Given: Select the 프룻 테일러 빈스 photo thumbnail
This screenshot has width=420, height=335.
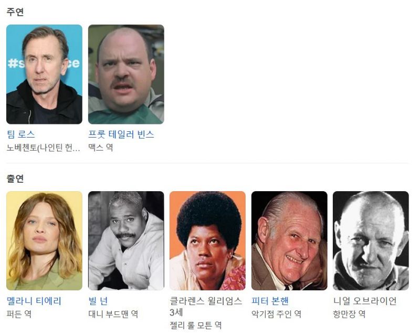Looking at the screenshot, I should click(126, 74).
